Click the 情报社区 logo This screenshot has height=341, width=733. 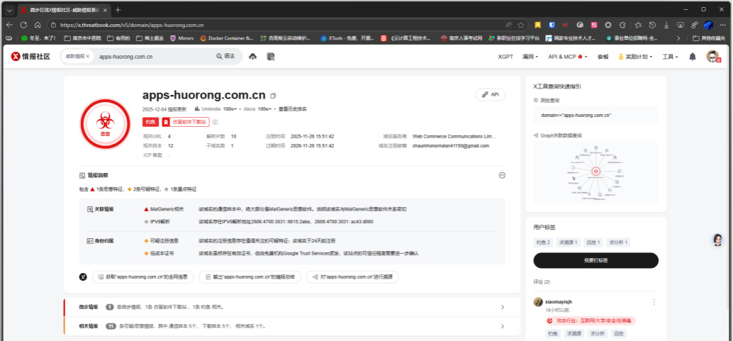coord(30,57)
